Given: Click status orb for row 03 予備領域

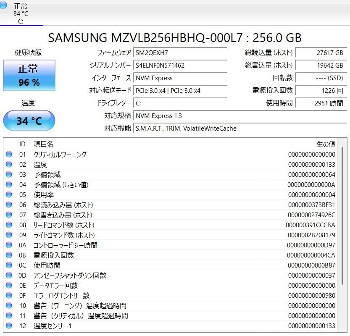Looking at the screenshot, I should coord(9,174).
